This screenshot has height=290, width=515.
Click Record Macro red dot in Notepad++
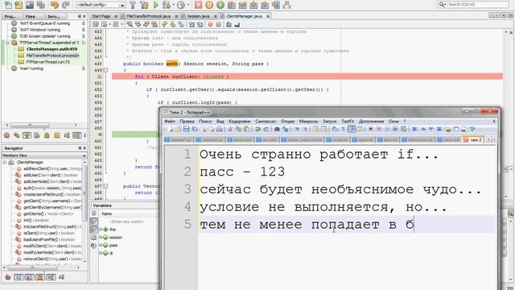[x=371, y=129]
